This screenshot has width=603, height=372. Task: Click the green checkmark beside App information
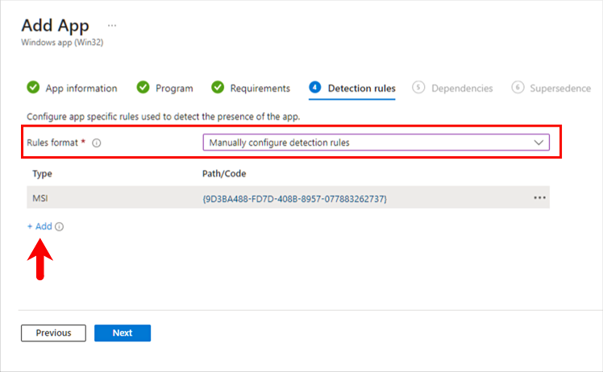click(33, 88)
